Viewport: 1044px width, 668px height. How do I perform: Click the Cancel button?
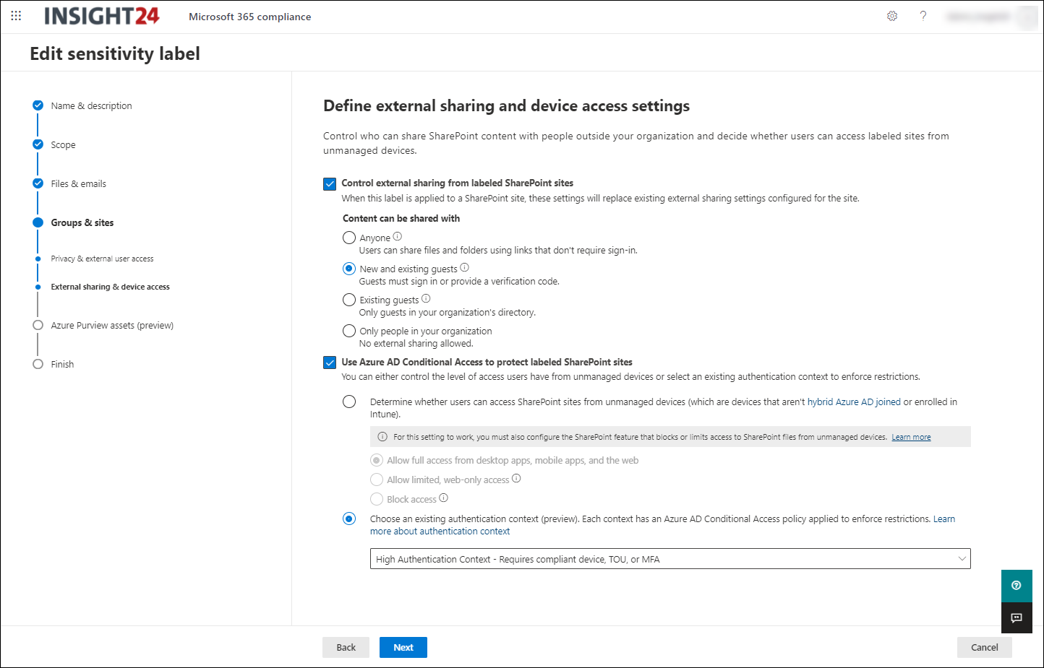984,647
